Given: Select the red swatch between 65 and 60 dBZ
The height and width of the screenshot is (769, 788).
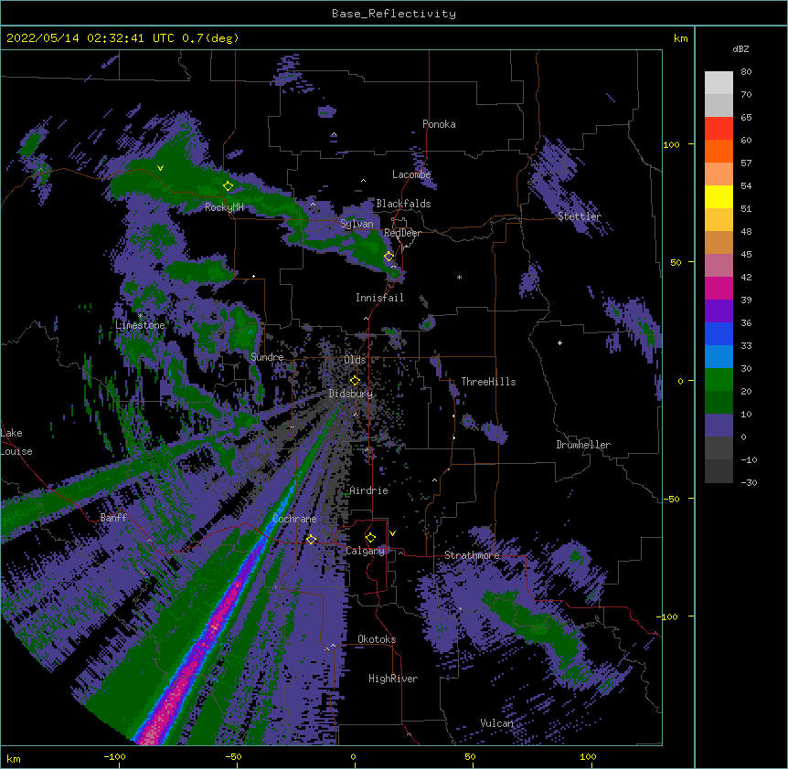Looking at the screenshot, I should pos(719,129).
